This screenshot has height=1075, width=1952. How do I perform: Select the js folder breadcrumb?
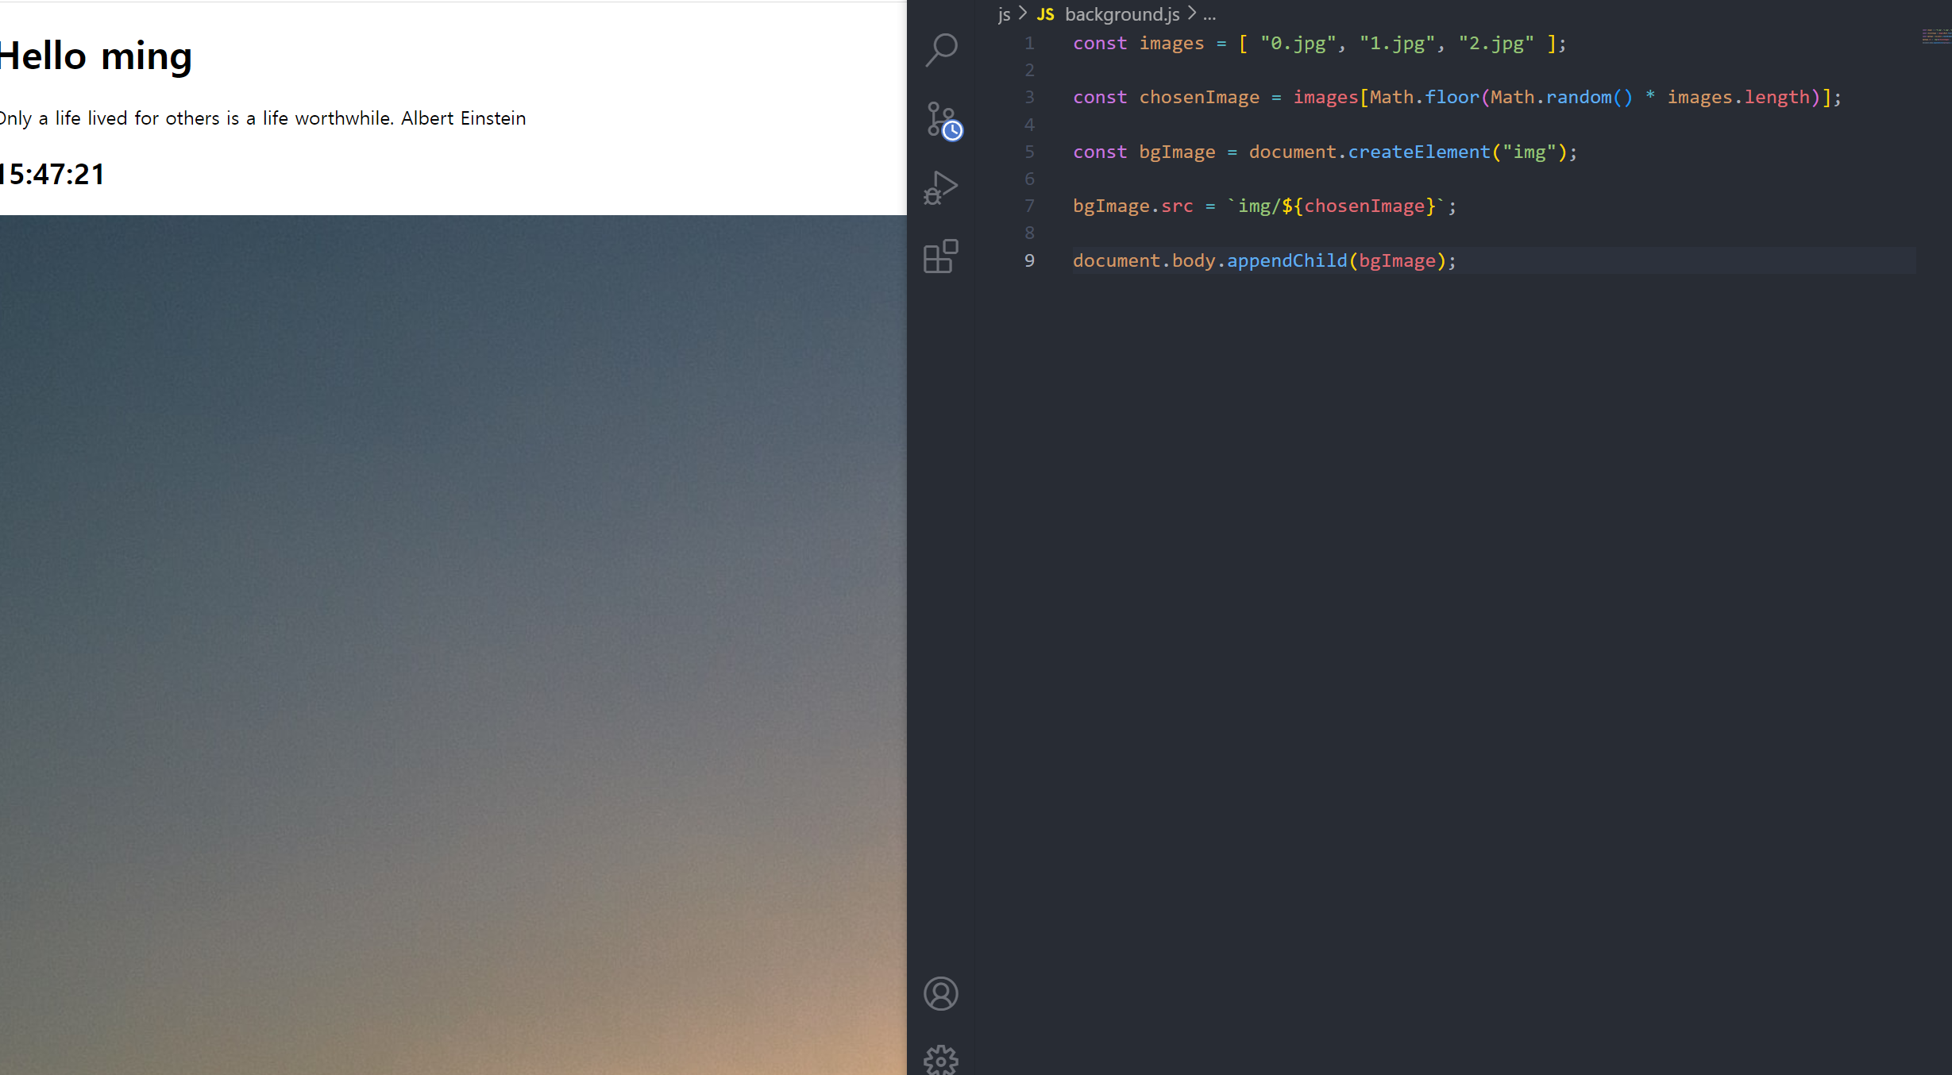pyautogui.click(x=1004, y=14)
